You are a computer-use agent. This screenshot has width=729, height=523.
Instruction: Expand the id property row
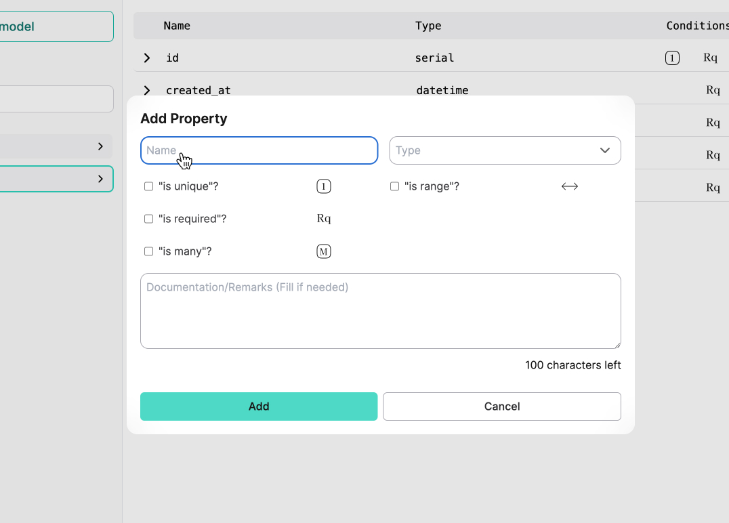147,58
